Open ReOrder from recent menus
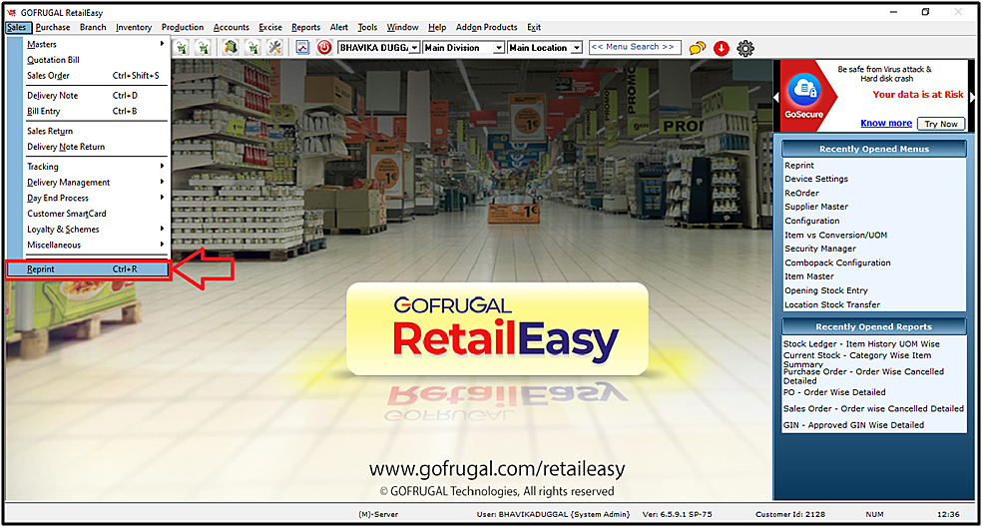This screenshot has height=527, width=982. click(x=801, y=193)
